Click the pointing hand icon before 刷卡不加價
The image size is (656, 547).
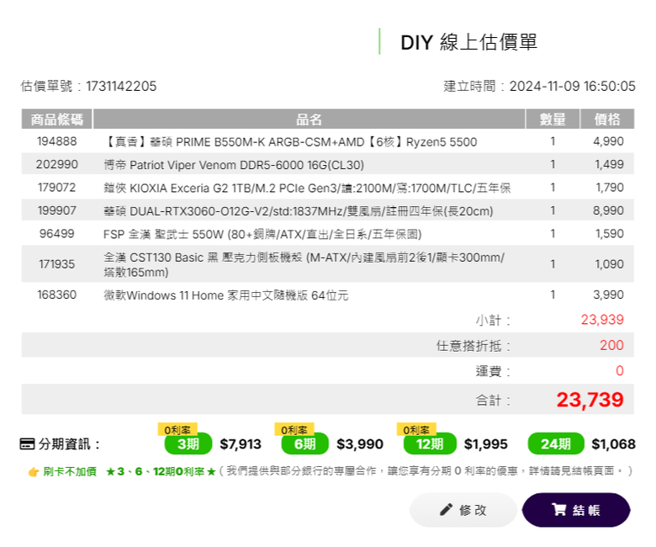34,472
